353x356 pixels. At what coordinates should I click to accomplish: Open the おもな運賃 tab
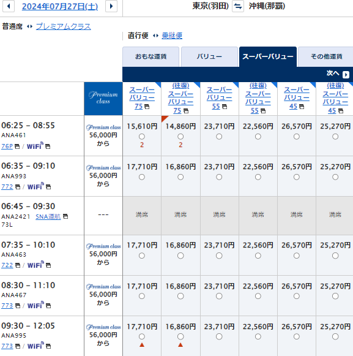pyautogui.click(x=150, y=56)
